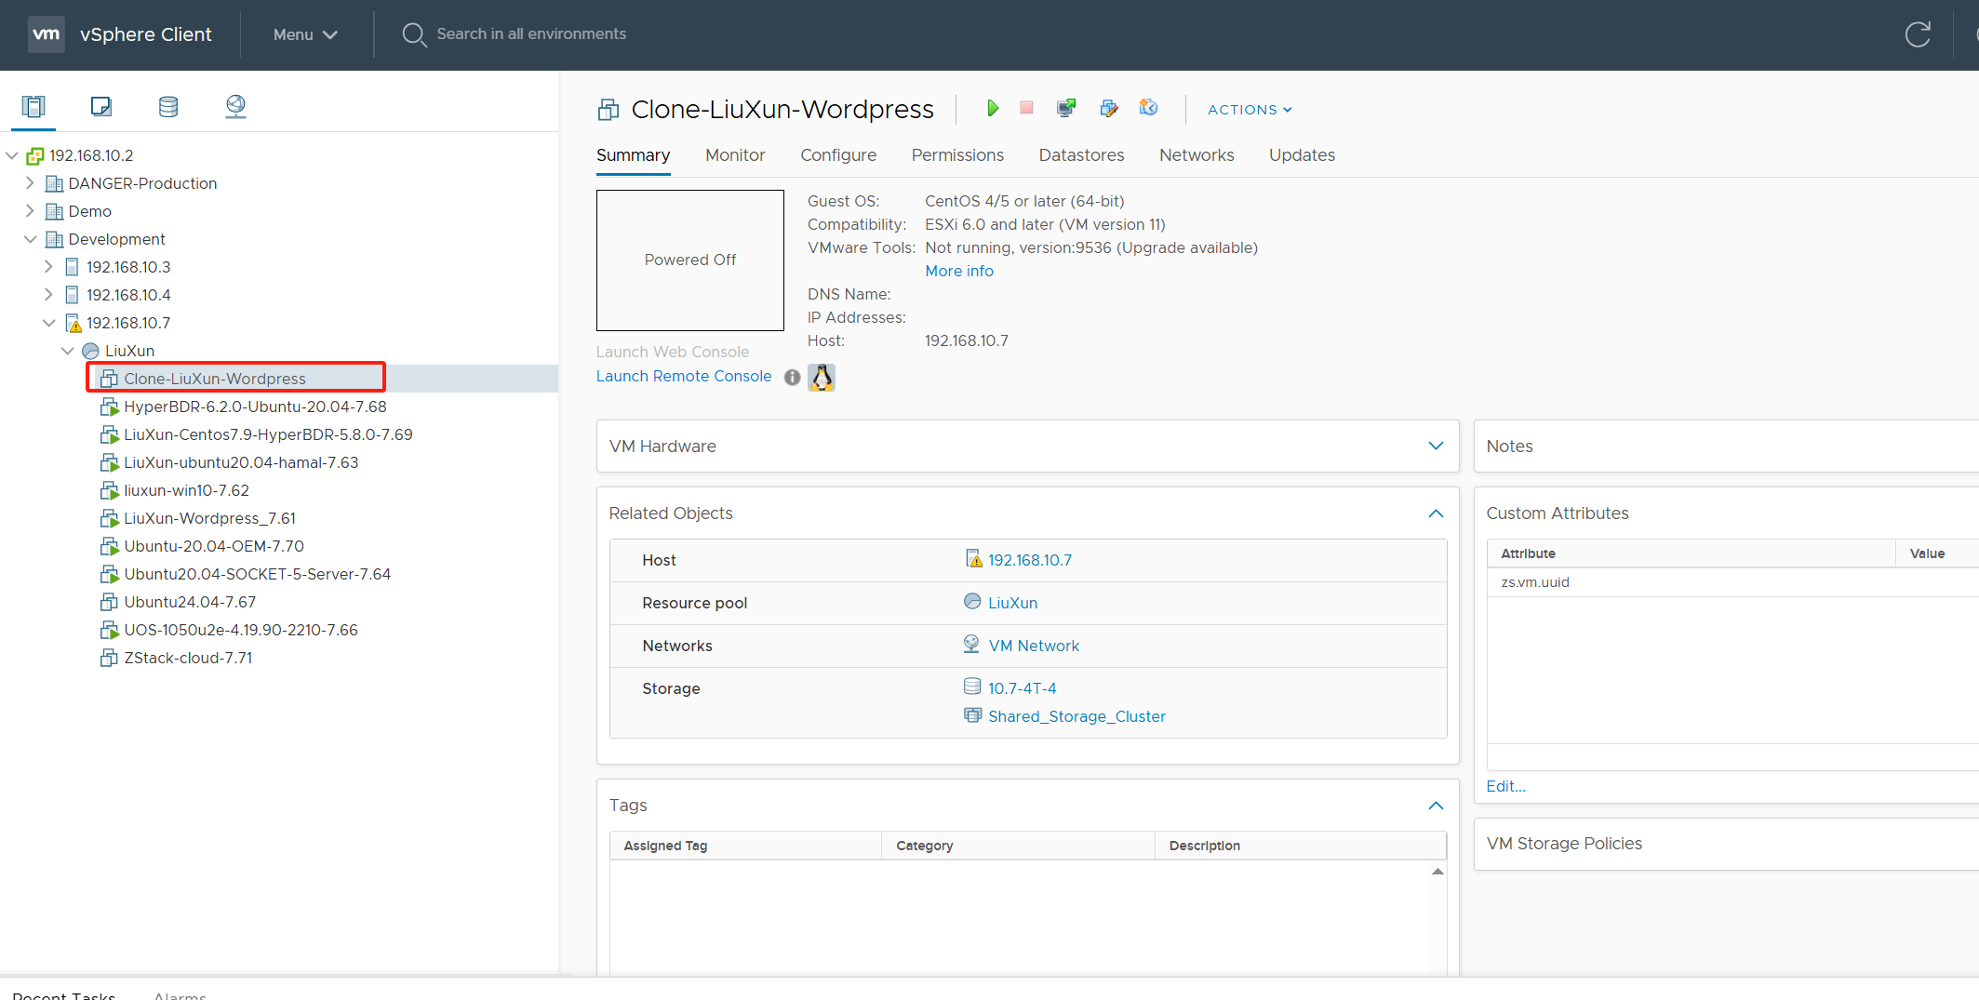Collapse the Related Objects panel

pyautogui.click(x=1436, y=513)
